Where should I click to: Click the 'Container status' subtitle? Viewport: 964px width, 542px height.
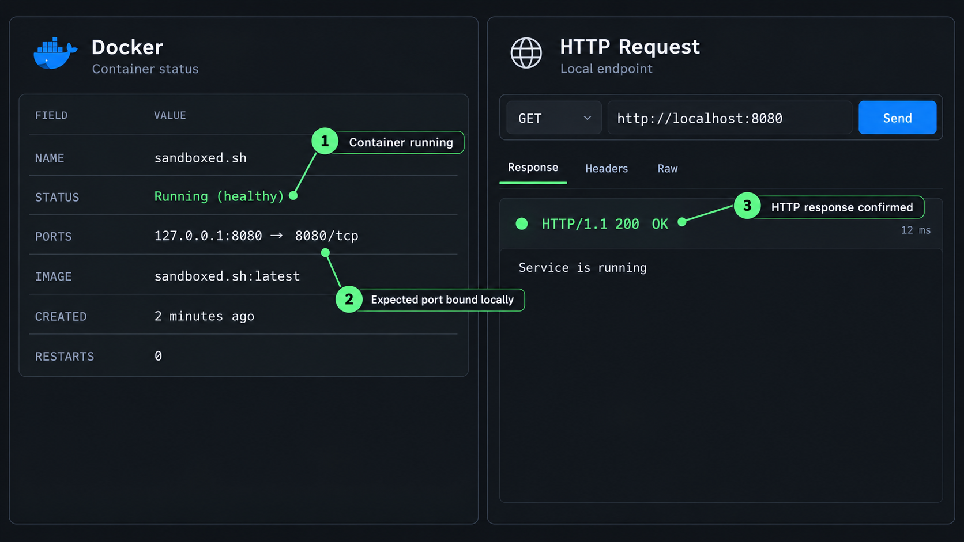(x=145, y=69)
